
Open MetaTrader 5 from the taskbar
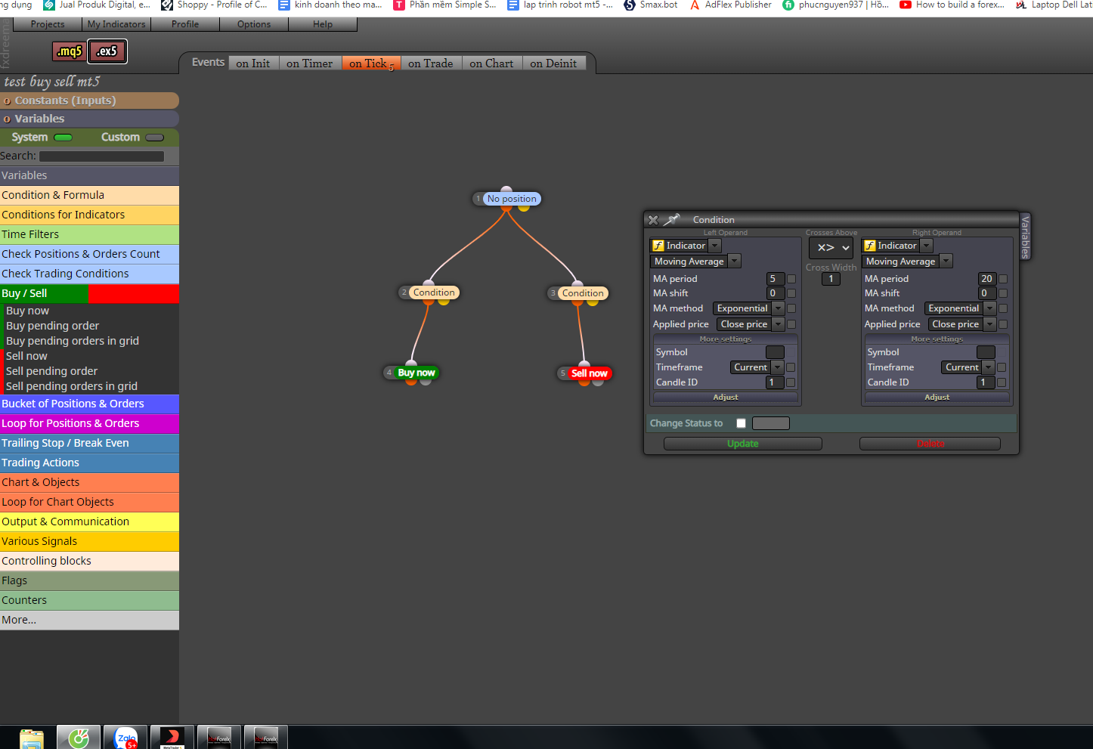pos(172,738)
